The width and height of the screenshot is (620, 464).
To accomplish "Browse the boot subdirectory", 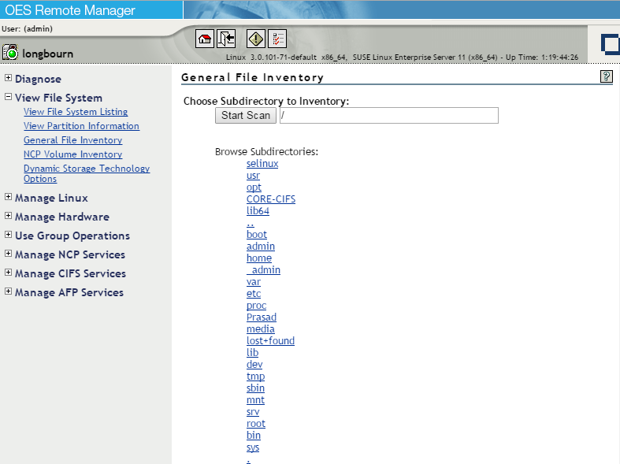I will (257, 235).
